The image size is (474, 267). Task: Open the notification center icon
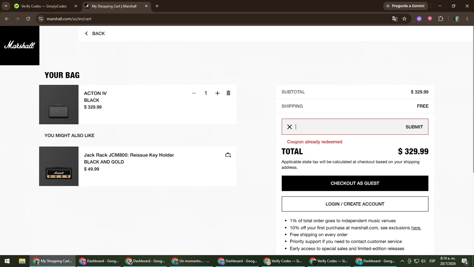(x=465, y=261)
